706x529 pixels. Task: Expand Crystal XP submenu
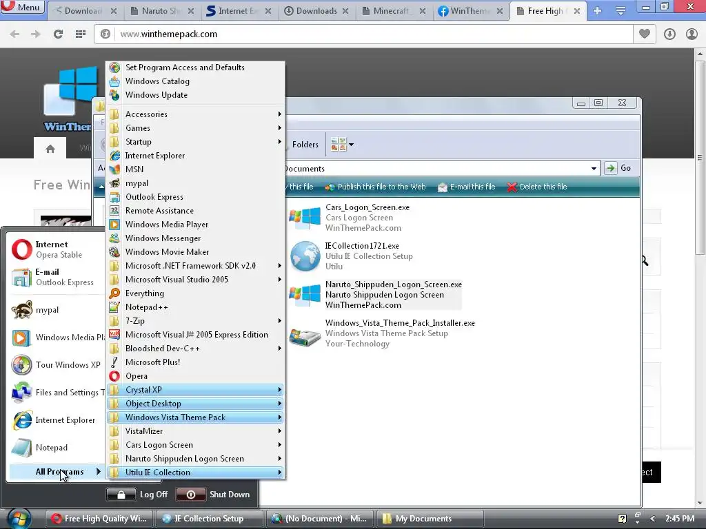(x=195, y=390)
